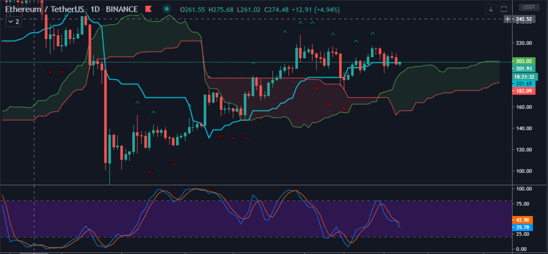Click the Ethereum / TetherUS symbol title
Screen dimensions: 548x254
point(45,9)
